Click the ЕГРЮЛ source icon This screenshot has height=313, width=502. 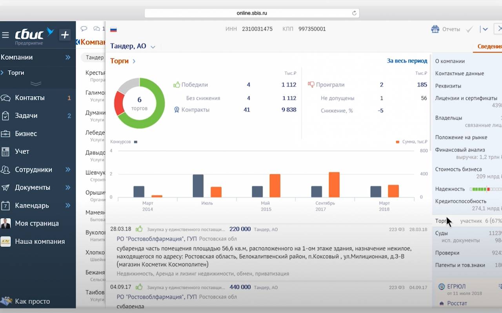(441, 287)
